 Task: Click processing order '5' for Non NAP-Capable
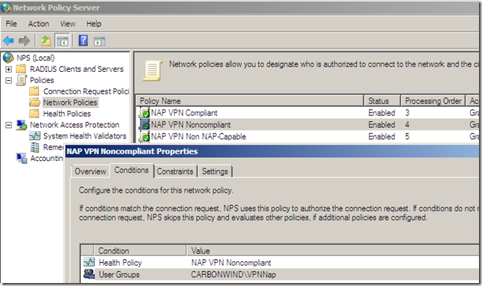[x=407, y=136]
